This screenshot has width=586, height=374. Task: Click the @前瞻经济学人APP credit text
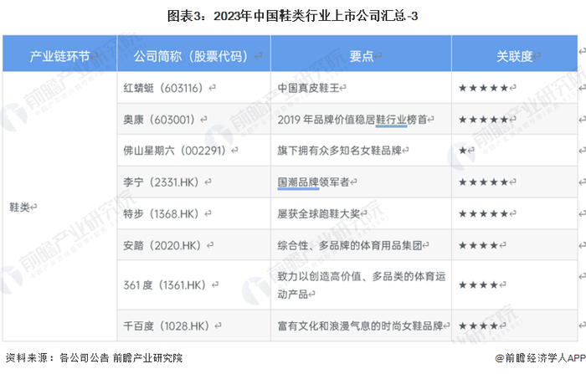click(x=541, y=358)
